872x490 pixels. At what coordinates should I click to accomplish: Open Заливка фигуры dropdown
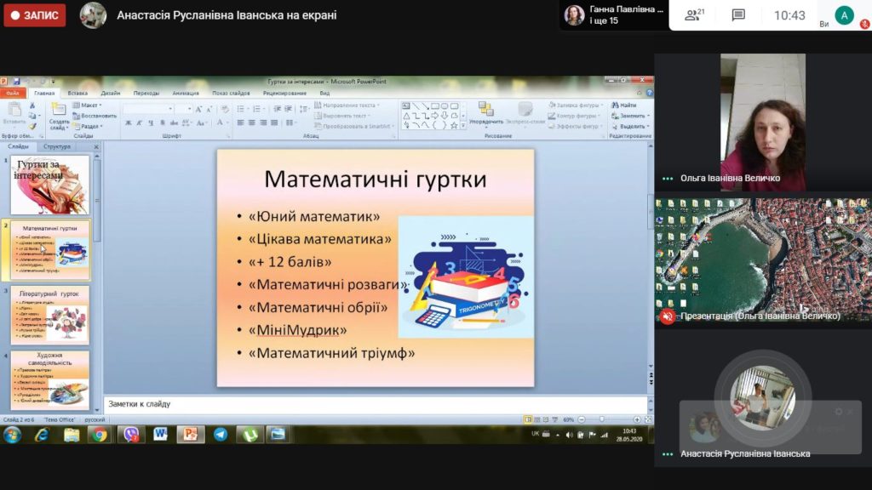coord(576,105)
